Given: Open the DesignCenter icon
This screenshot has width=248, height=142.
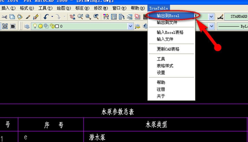Looking at the screenshot, I should click(114, 17).
